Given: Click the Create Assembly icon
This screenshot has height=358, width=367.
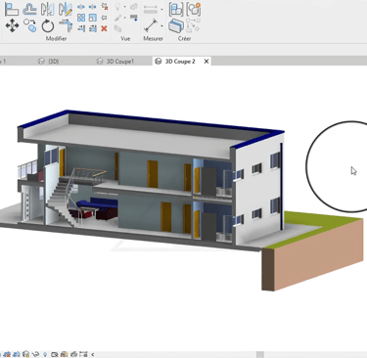Looking at the screenshot, I should (x=176, y=9).
